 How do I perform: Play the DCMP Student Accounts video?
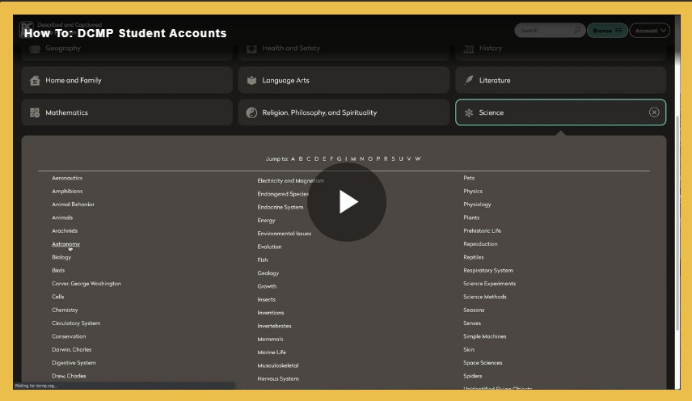[x=347, y=202]
